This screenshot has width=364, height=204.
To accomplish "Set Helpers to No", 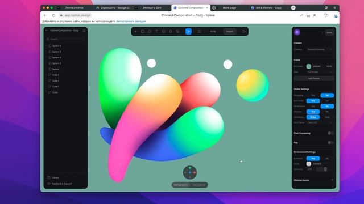I will pyautogui.click(x=327, y=112).
